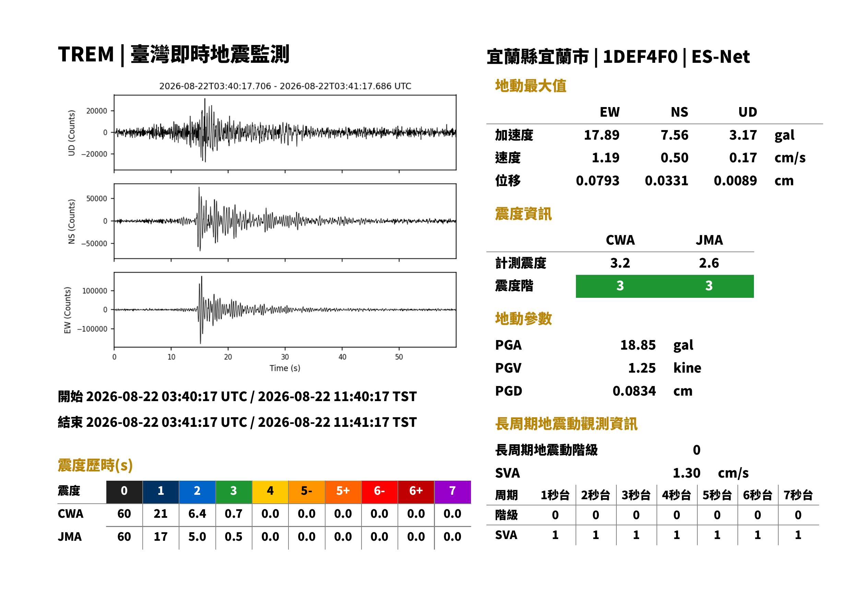The width and height of the screenshot is (851, 608).
Task: Select the 地動最大值 section heading
Action: click(530, 86)
